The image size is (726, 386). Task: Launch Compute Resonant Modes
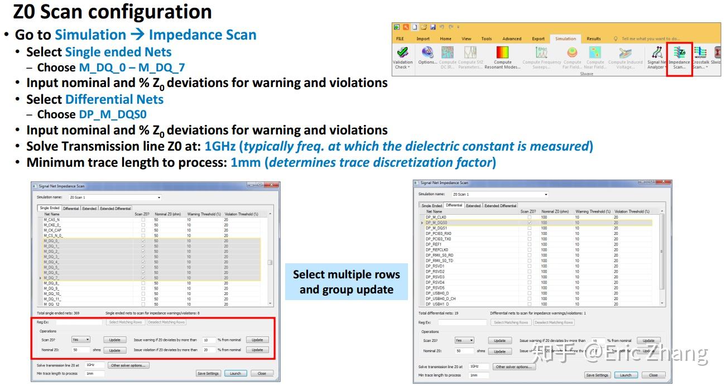(502, 57)
